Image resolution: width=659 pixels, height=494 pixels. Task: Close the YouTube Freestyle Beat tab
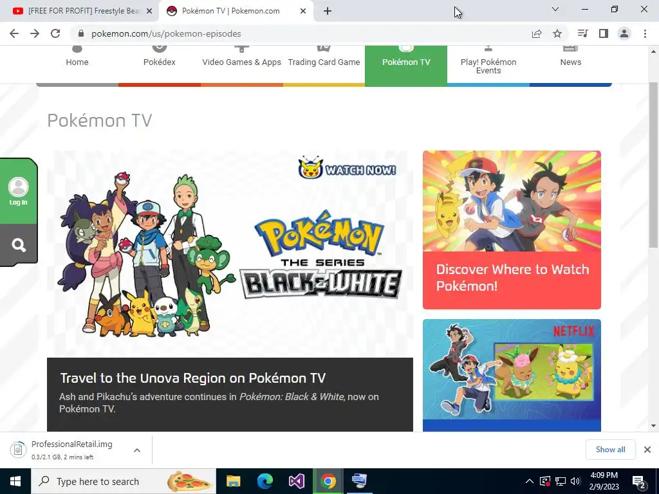149,12
